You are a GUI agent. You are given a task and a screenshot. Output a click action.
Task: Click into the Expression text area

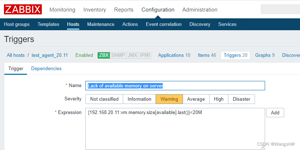point(175,129)
